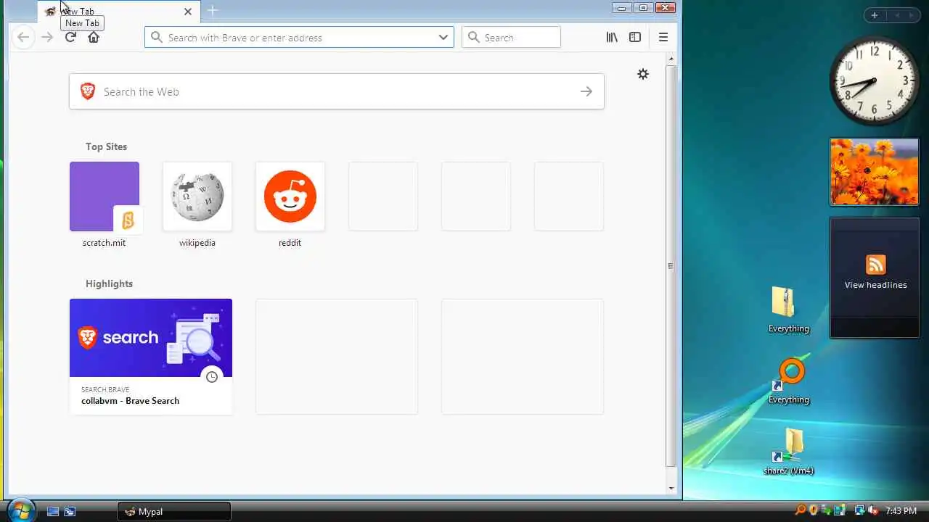929x522 pixels.
Task: Click the muted volume tray icon
Action: click(x=873, y=510)
